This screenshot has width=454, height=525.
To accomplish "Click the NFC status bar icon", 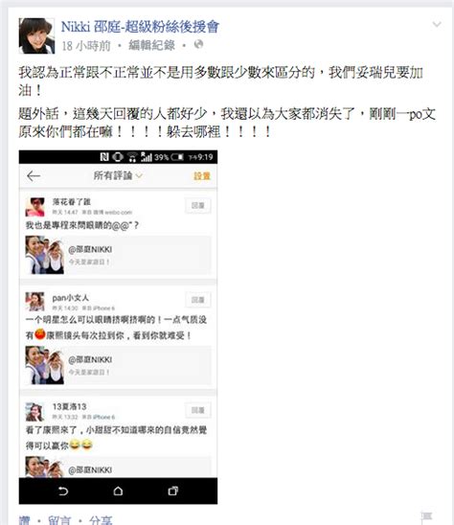I will pyautogui.click(x=104, y=157).
